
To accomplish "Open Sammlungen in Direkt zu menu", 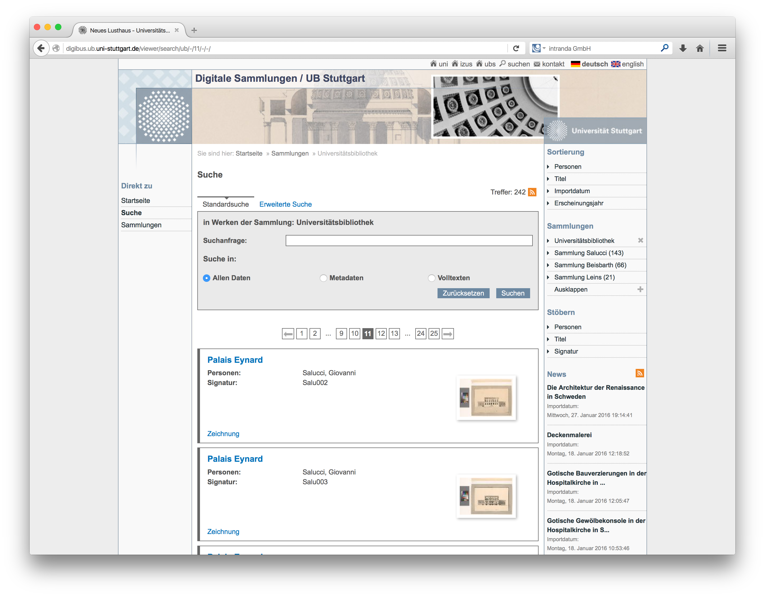I will pos(141,225).
